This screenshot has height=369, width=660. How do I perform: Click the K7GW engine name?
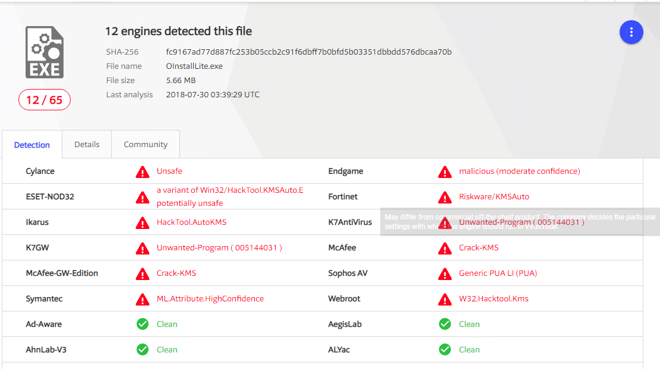point(37,247)
